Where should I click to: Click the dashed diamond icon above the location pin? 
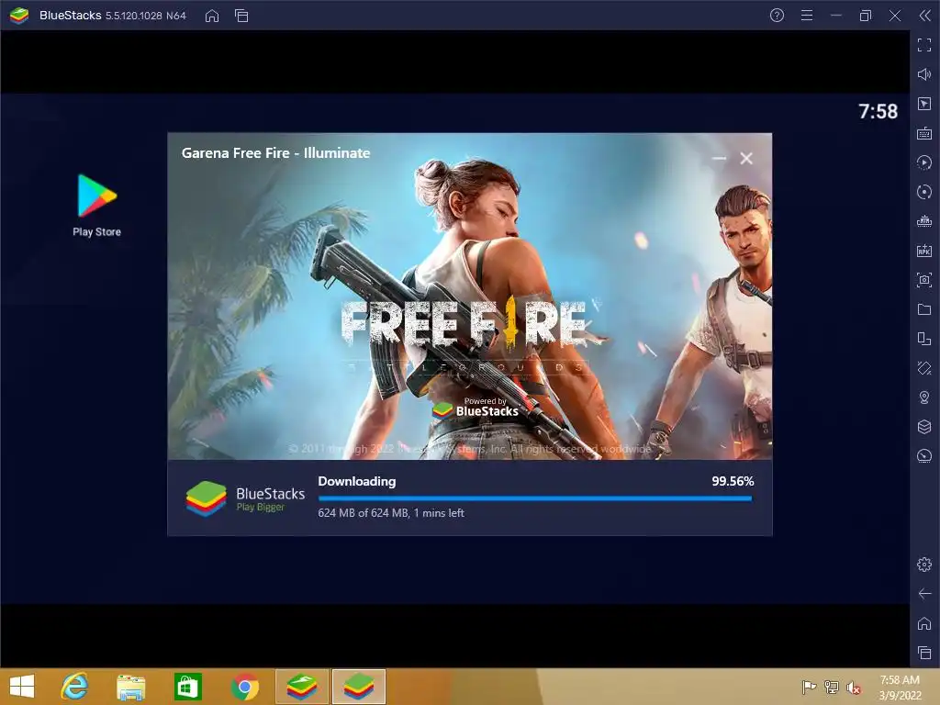click(924, 368)
